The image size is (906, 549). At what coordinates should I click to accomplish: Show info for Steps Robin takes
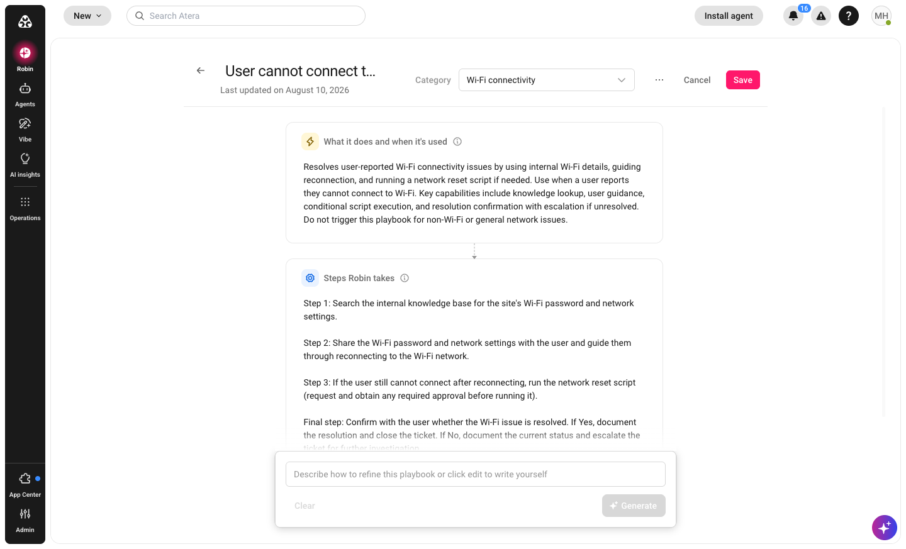(405, 278)
